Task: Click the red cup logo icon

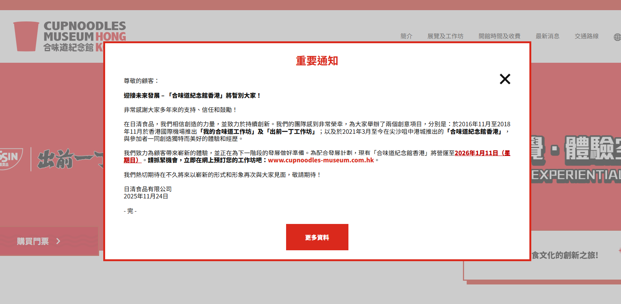Action: pyautogui.click(x=26, y=36)
